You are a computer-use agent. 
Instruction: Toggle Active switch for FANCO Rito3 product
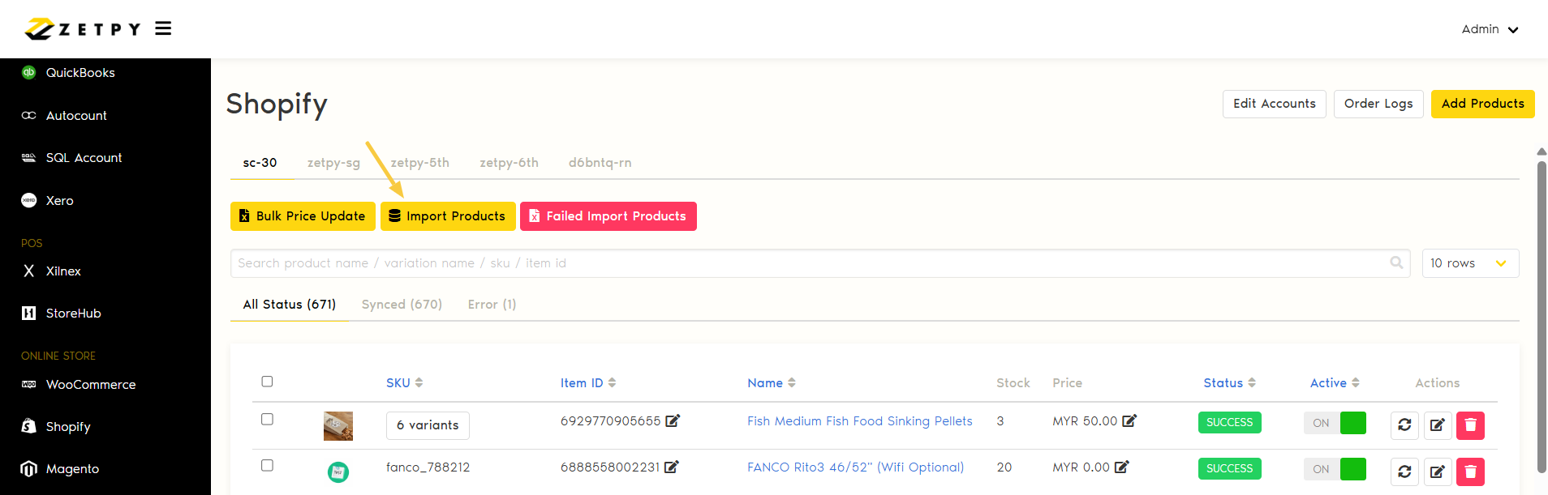pyautogui.click(x=1335, y=469)
